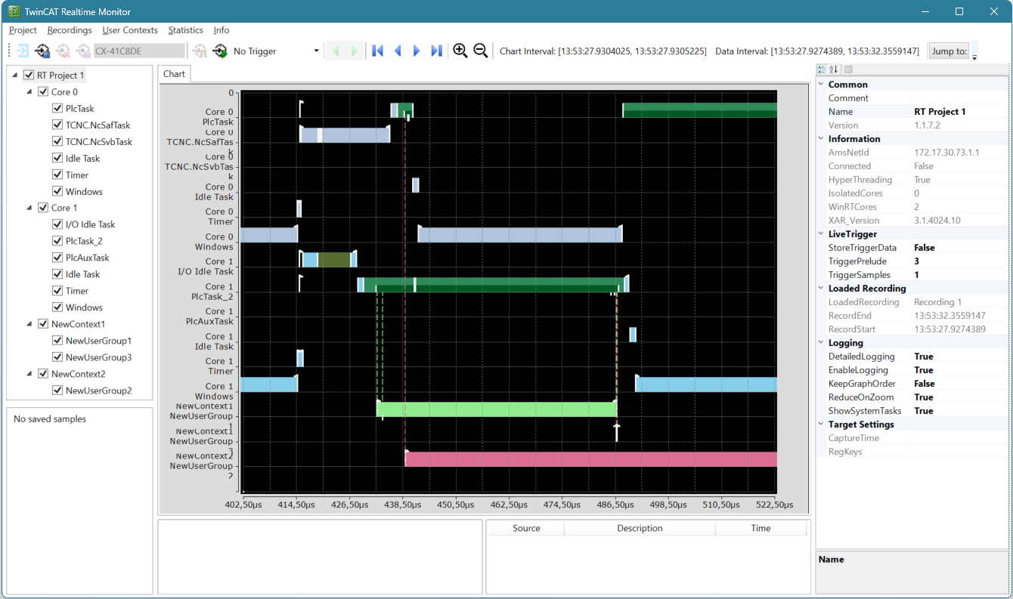Collapse the Core 0 tree node
This screenshot has width=1013, height=599.
click(x=29, y=92)
